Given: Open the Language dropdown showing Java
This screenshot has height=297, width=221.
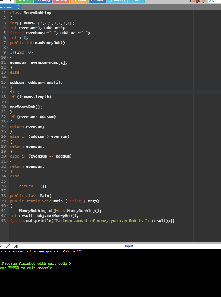Looking at the screenshot, I should point(214,1).
